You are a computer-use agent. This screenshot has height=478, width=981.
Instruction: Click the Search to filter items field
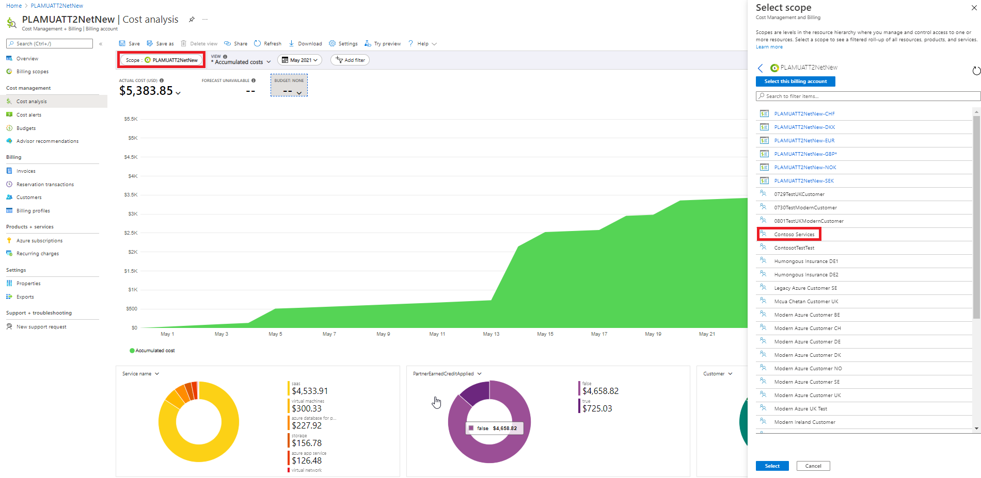pyautogui.click(x=867, y=96)
